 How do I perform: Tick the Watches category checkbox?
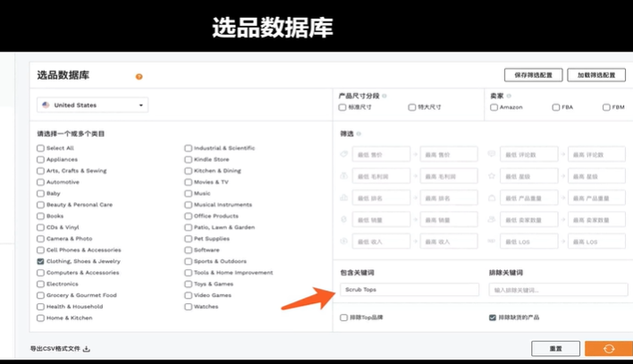tap(188, 307)
